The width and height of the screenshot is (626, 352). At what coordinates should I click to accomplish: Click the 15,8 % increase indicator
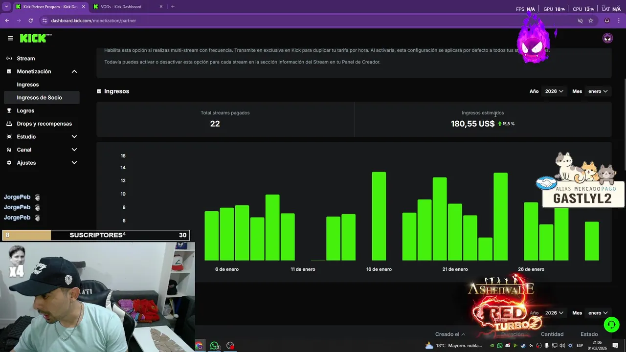coord(506,124)
